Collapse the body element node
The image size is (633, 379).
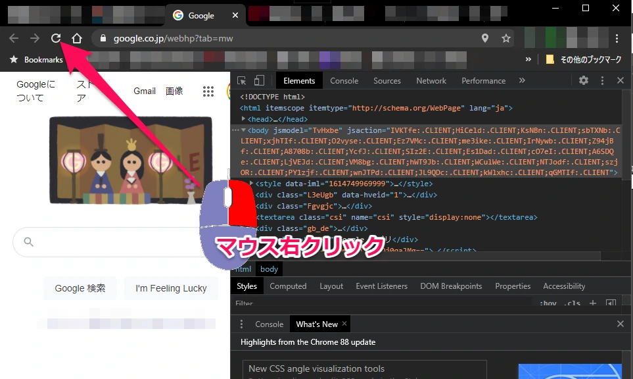243,130
